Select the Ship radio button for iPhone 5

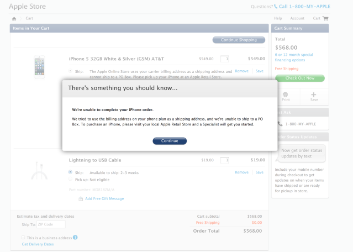(x=70, y=71)
